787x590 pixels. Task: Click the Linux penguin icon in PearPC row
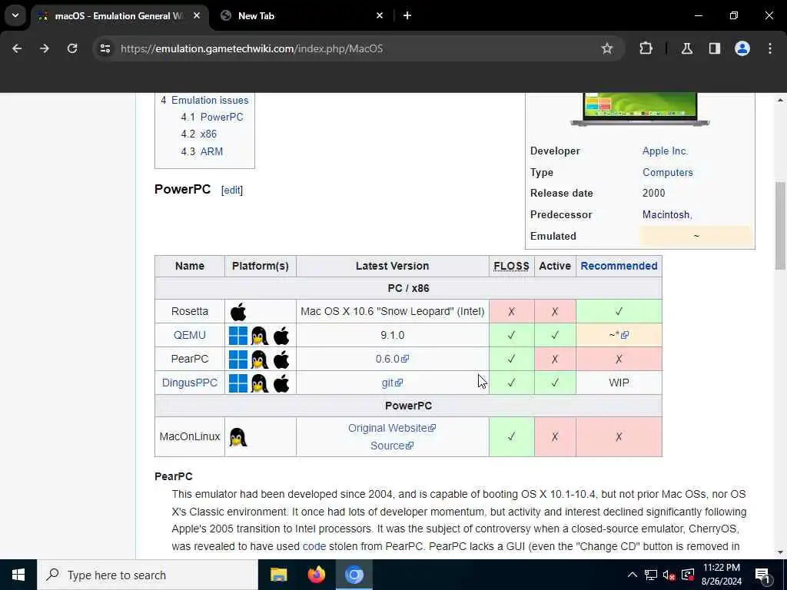260,360
